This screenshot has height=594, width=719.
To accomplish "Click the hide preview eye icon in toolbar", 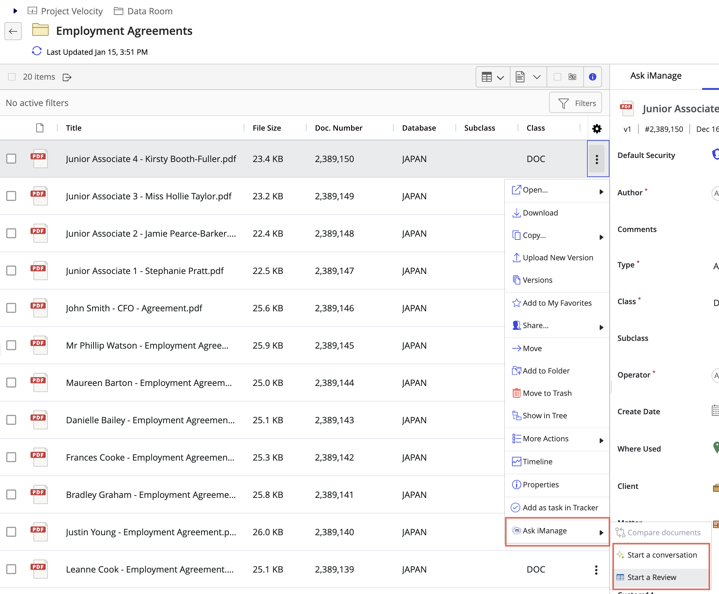I will [572, 77].
